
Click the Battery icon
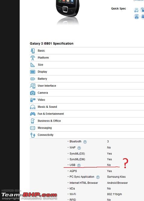[x=33, y=79]
